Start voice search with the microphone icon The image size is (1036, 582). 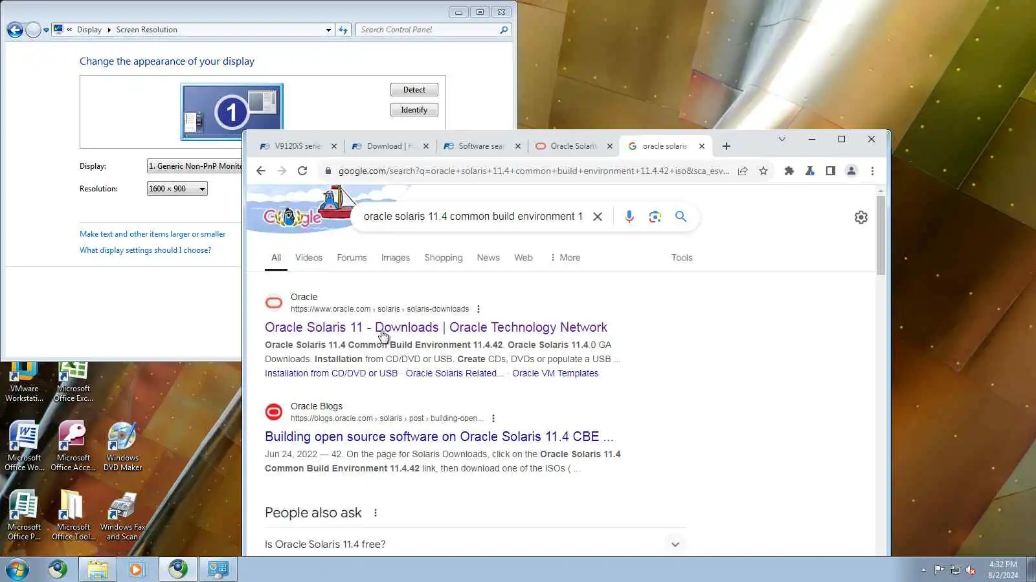point(629,217)
